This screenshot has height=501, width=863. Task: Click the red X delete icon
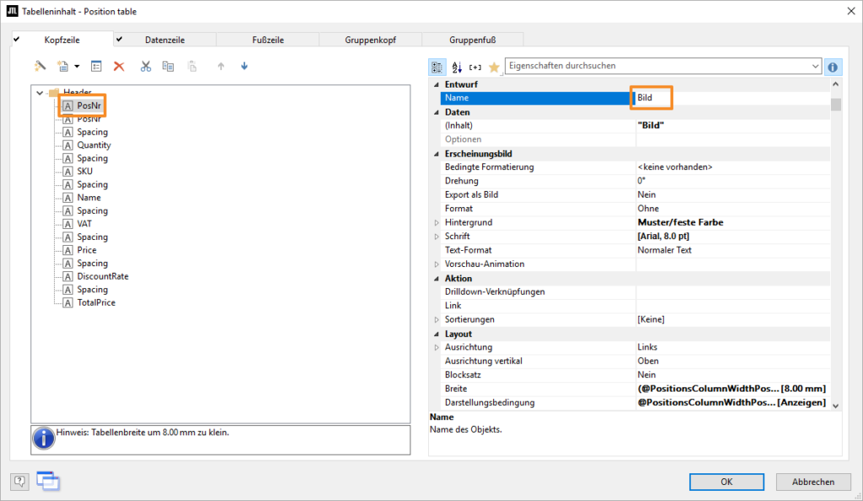(119, 66)
